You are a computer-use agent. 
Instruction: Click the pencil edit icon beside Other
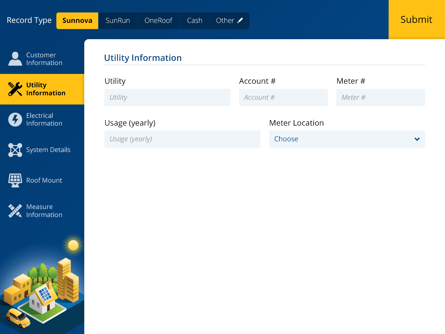[x=240, y=20]
